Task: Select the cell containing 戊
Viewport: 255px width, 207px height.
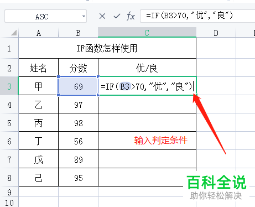Action: 38,159
